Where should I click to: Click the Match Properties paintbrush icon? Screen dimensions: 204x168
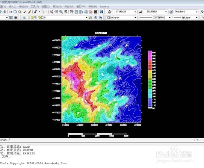(x=24, y=12)
